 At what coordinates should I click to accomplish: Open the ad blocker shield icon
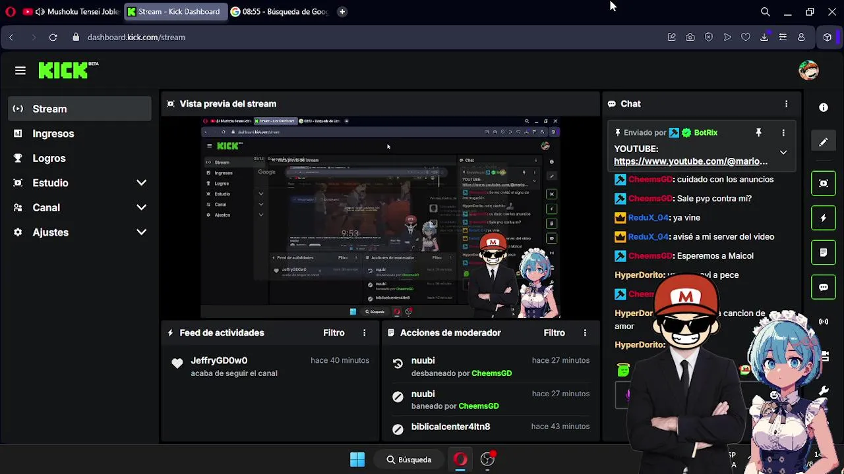click(x=709, y=38)
